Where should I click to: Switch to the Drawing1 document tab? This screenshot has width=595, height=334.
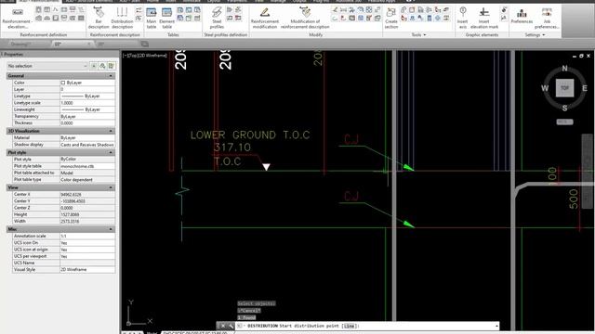tap(20, 44)
